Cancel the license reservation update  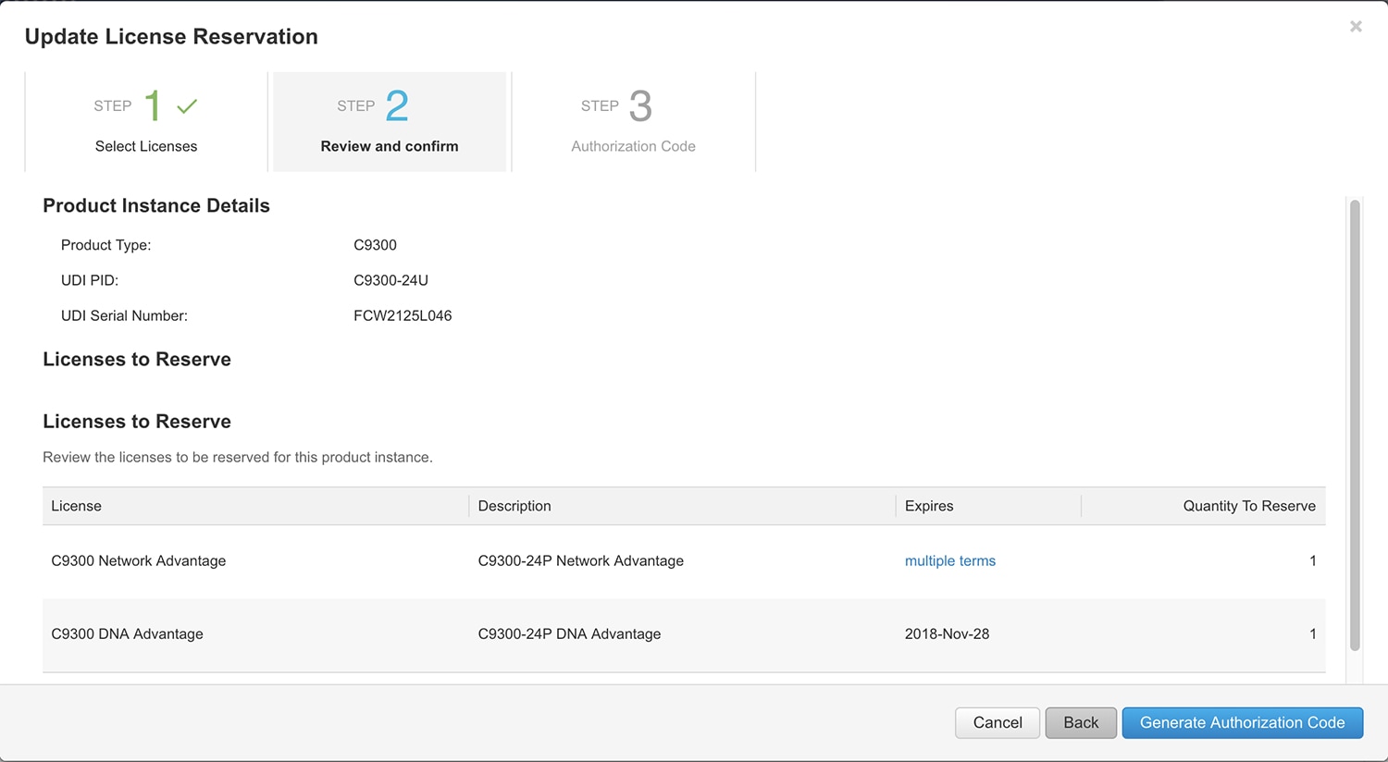[x=998, y=722]
